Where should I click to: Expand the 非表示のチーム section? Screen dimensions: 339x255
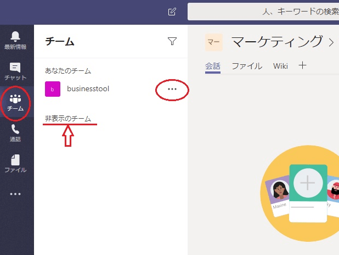68,119
